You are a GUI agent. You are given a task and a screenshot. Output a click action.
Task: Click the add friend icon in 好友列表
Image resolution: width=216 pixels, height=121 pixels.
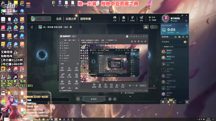(175, 37)
